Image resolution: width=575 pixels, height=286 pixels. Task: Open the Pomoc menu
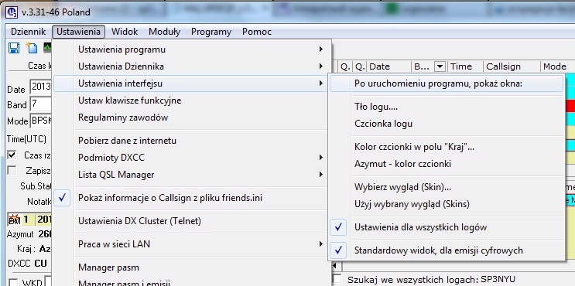pos(257,32)
